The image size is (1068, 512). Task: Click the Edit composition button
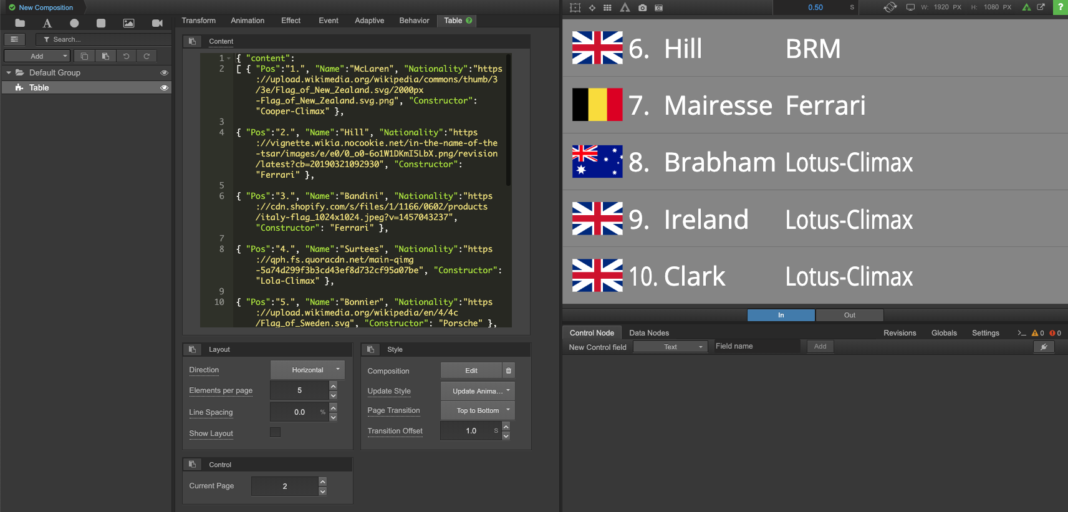(x=471, y=370)
